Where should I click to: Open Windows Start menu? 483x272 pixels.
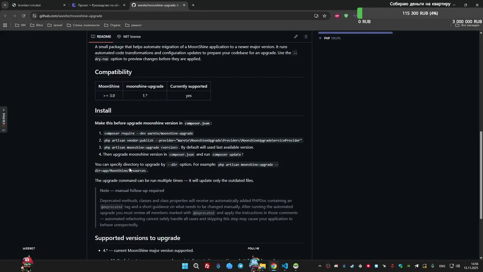click(185, 266)
